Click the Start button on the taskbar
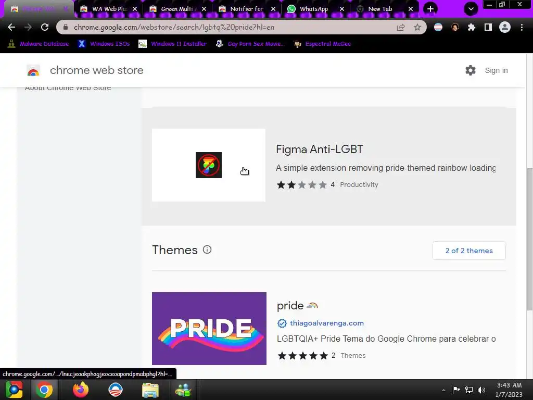533x400 pixels. [14, 390]
